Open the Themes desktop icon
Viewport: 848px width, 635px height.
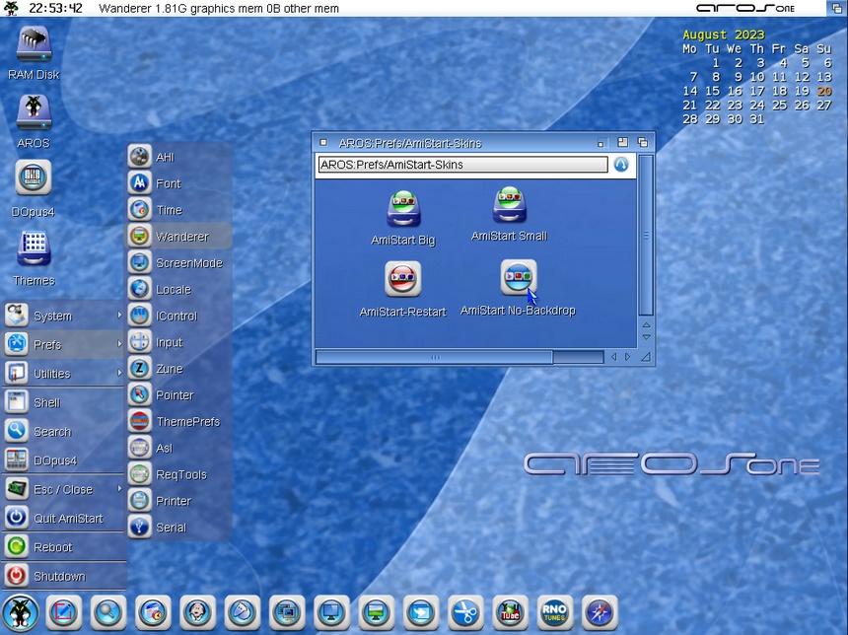pos(34,248)
